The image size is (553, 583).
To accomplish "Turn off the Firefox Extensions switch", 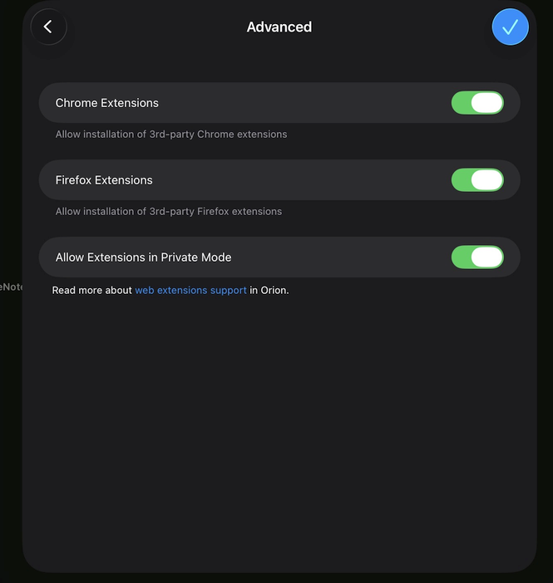I will [477, 180].
